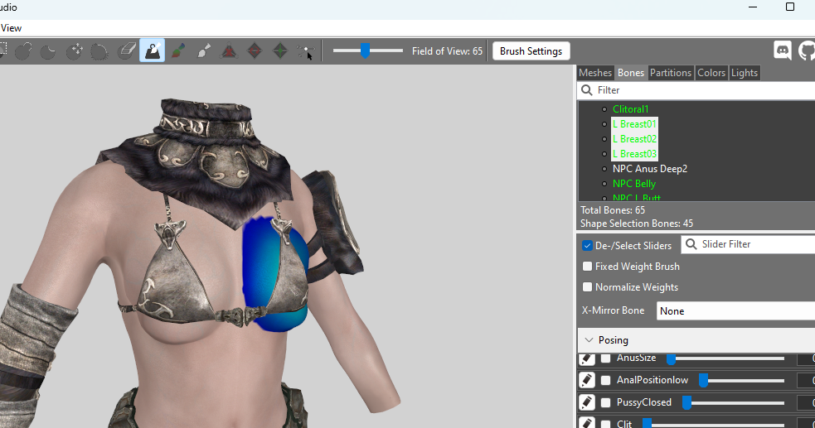Select the Color Paint brush

pos(177,50)
